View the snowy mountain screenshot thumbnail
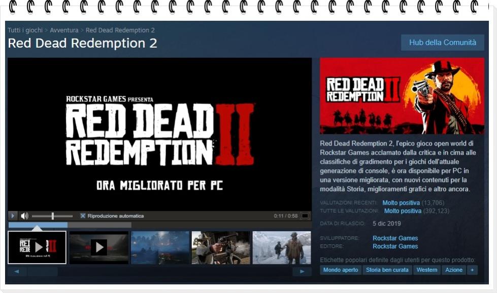Image resolution: width=497 pixels, height=293 pixels. click(x=282, y=247)
